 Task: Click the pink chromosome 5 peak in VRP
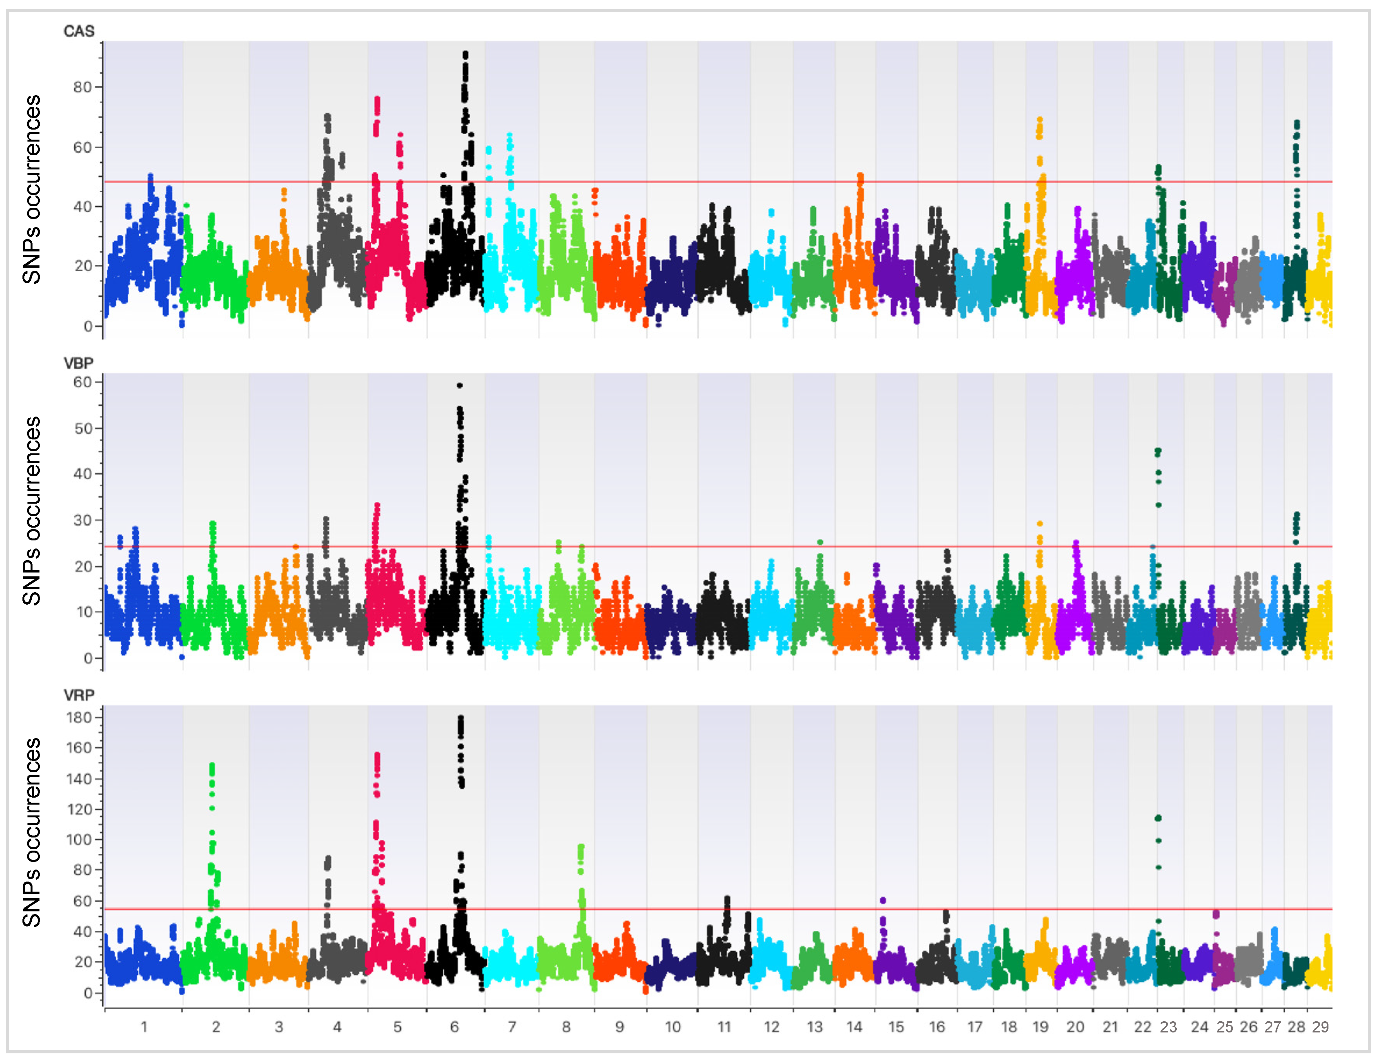pyautogui.click(x=377, y=756)
